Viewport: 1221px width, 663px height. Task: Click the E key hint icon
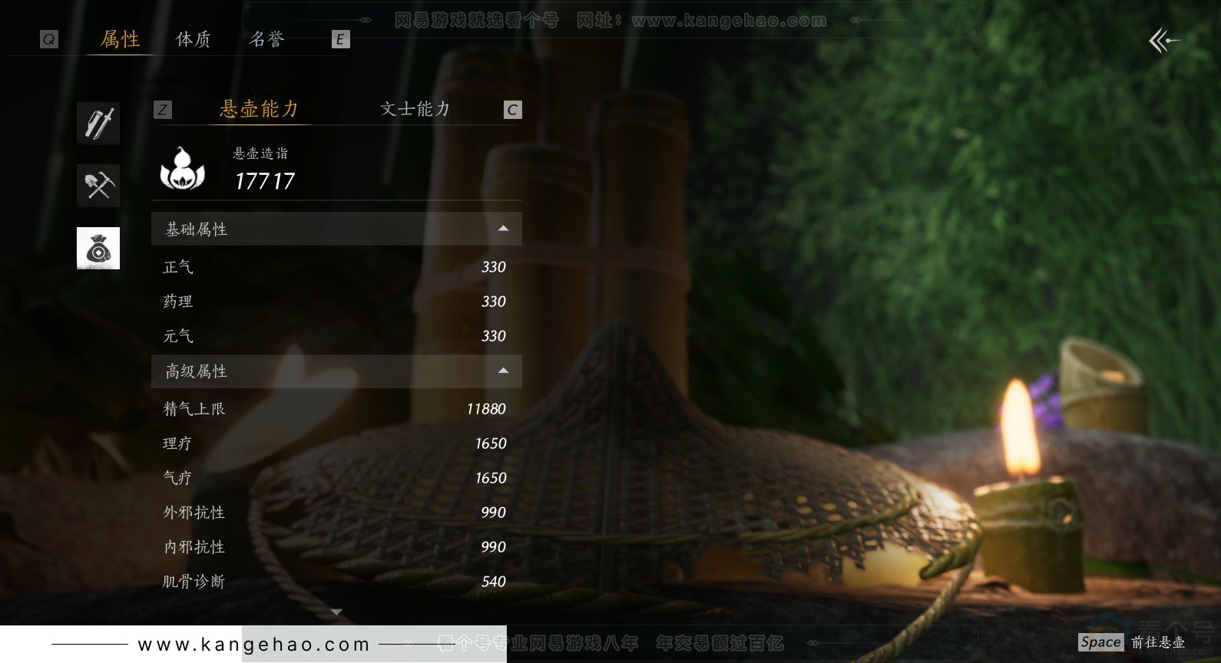[x=340, y=39]
